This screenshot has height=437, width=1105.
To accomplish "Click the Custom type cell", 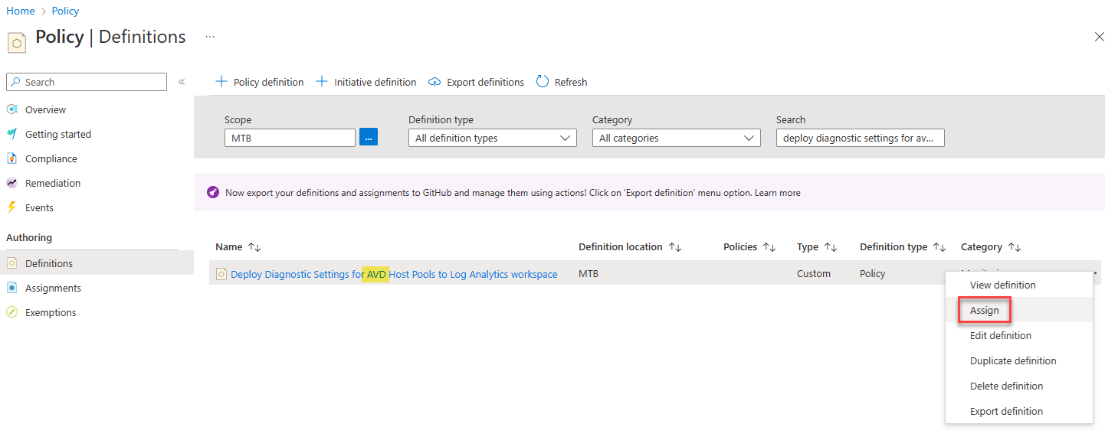I will click(x=814, y=273).
